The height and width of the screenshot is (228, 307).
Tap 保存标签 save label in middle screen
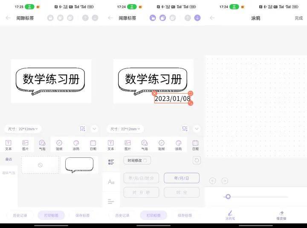(185, 215)
